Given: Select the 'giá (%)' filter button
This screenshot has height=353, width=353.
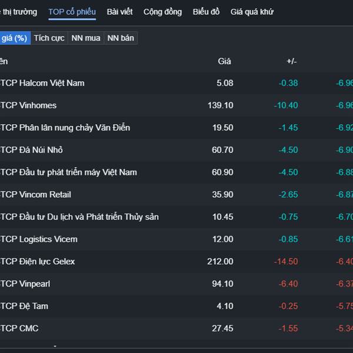Looking at the screenshot, I should pos(14,38).
